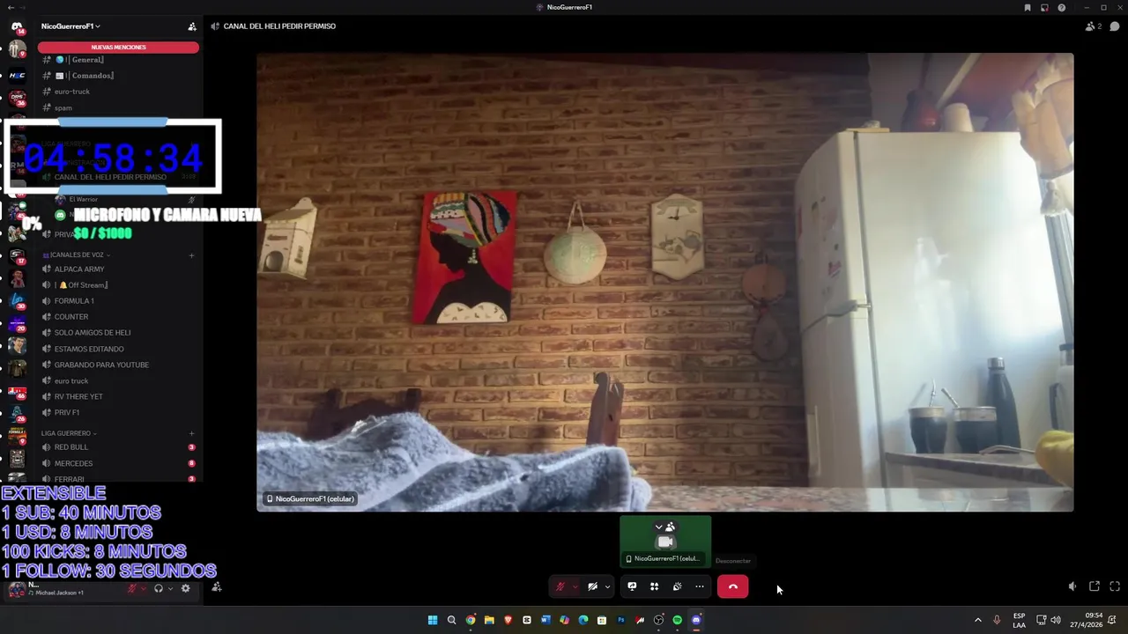The width and height of the screenshot is (1128, 634).
Task: Open Discord inbox icon in title bar
Action: (x=1044, y=7)
